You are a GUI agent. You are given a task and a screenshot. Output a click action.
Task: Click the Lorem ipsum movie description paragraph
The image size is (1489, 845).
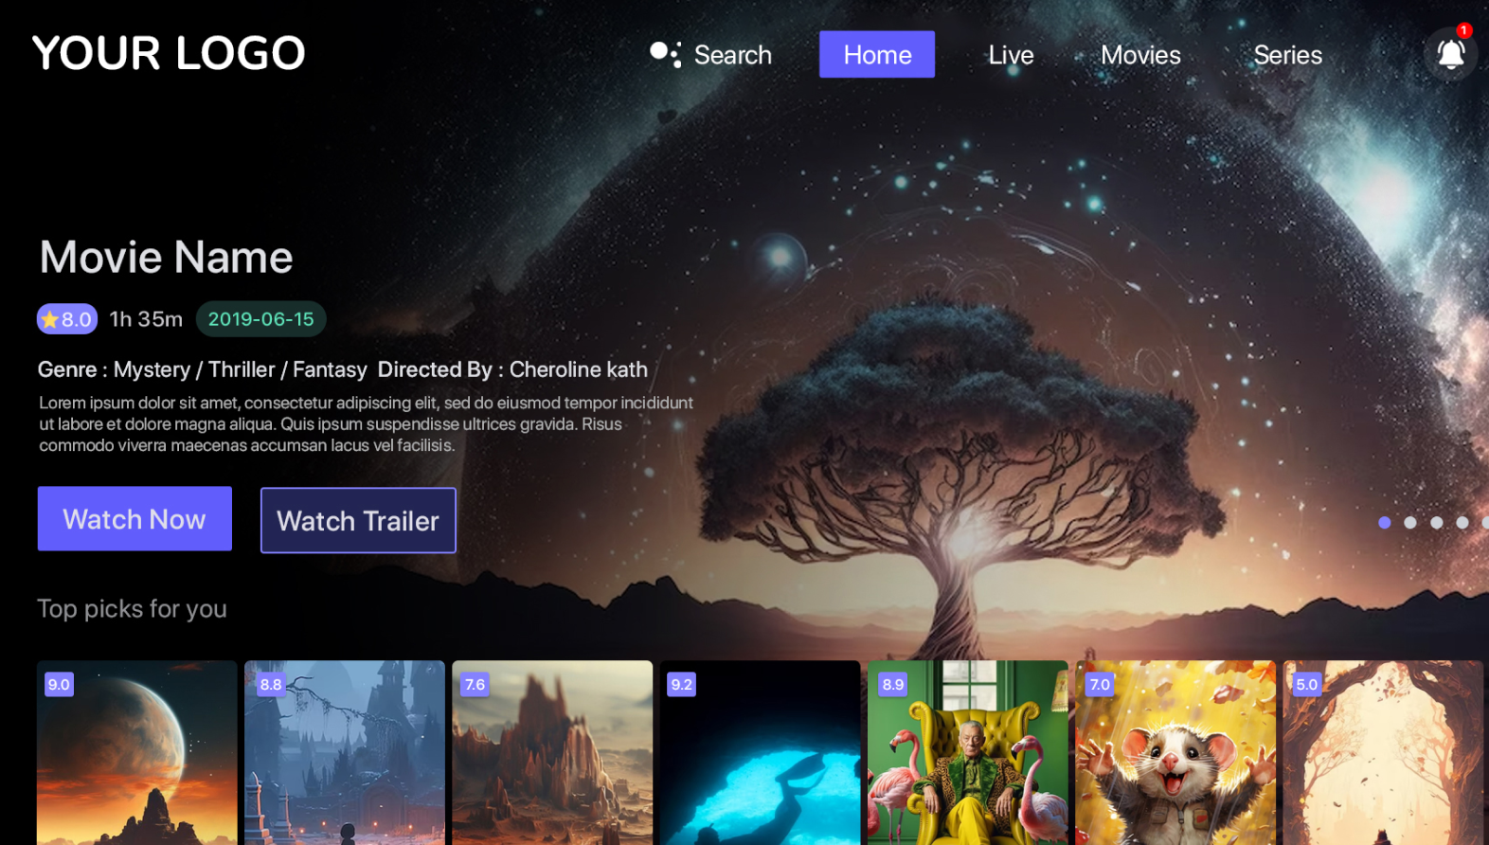366,423
